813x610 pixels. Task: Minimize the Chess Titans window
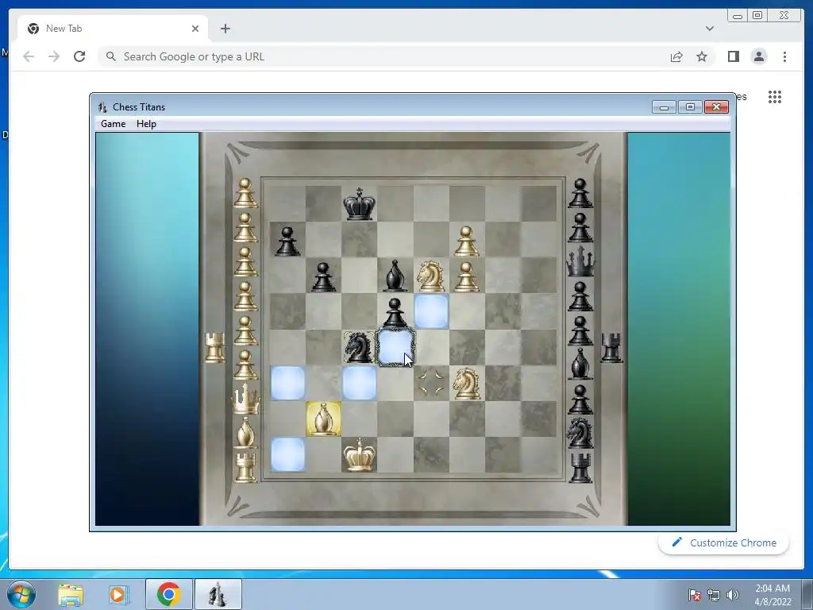click(664, 107)
